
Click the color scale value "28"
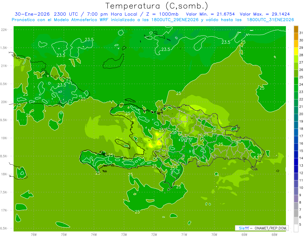point(301,55)
